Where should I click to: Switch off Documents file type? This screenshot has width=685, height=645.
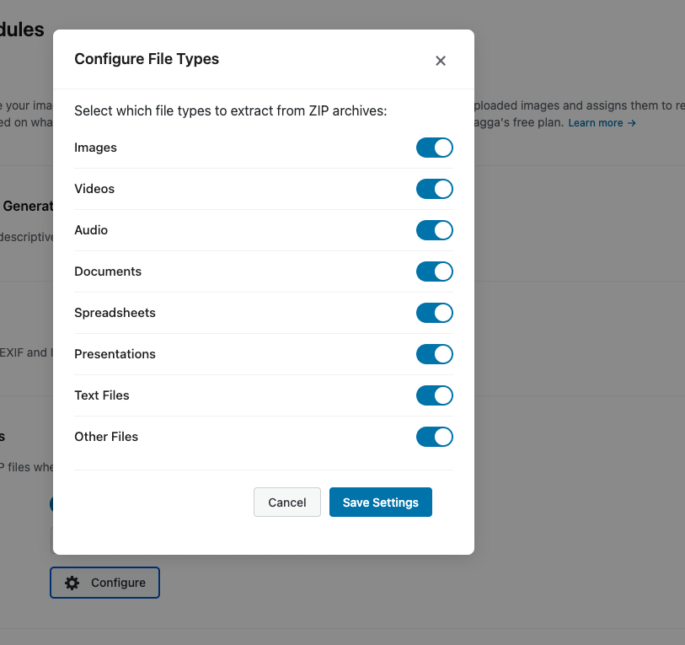(435, 271)
